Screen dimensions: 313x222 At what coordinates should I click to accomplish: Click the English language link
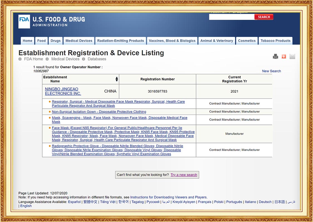26,206
